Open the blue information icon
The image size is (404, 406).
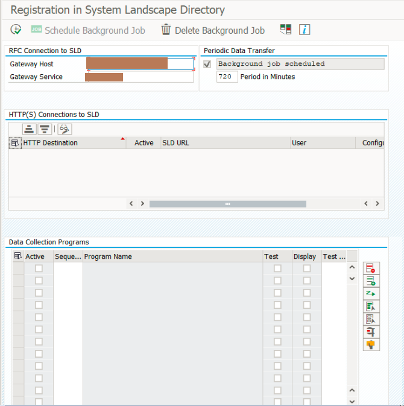305,30
